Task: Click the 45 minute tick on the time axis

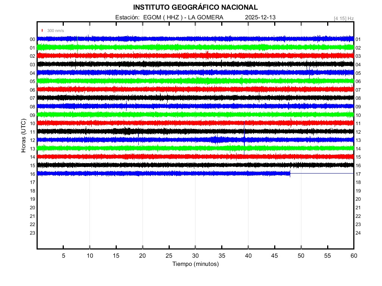Action: click(275, 255)
